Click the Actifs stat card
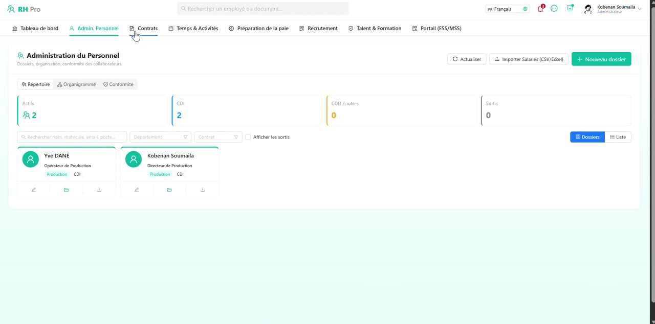Viewport: 655px width, 324px height. click(93, 110)
